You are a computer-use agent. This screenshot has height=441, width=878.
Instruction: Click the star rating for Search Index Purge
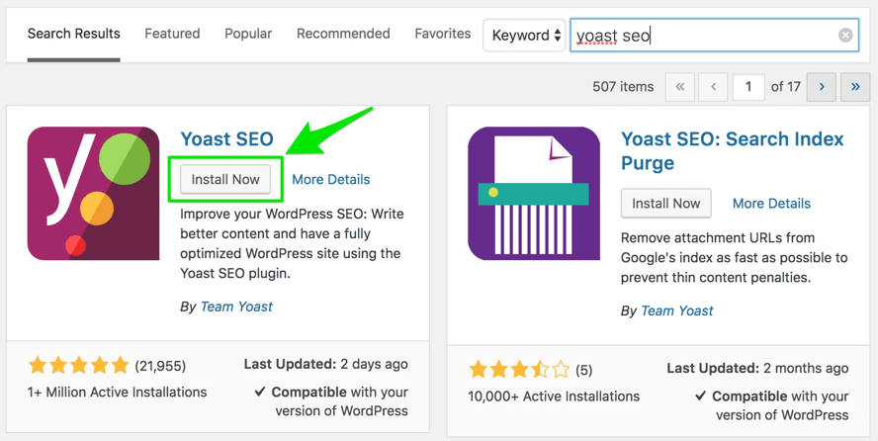(519, 371)
